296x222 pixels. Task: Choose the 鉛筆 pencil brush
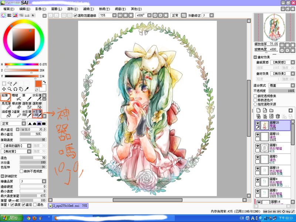click(x=6, y=97)
